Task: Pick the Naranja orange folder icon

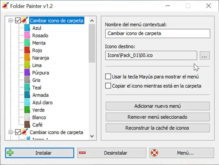Action: click(27, 58)
